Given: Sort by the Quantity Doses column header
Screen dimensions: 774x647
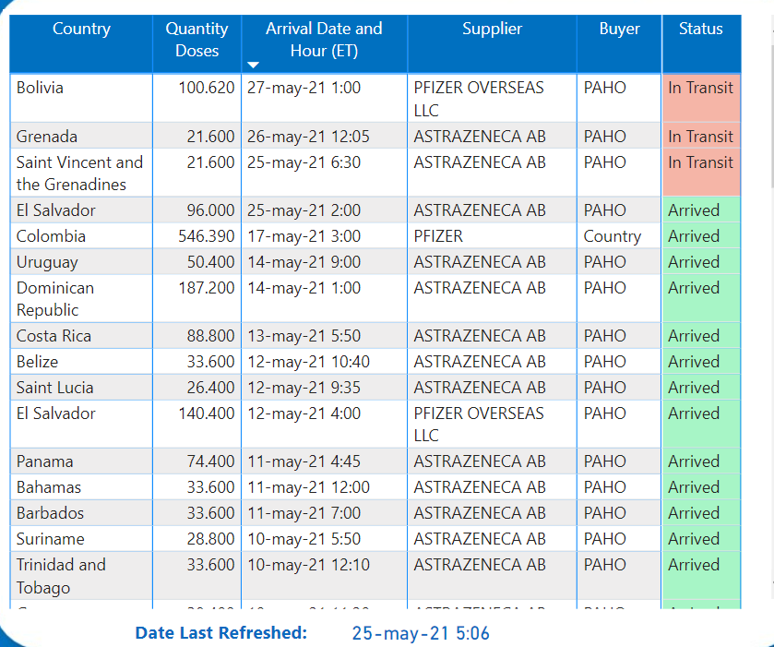Looking at the screenshot, I should pyautogui.click(x=196, y=41).
